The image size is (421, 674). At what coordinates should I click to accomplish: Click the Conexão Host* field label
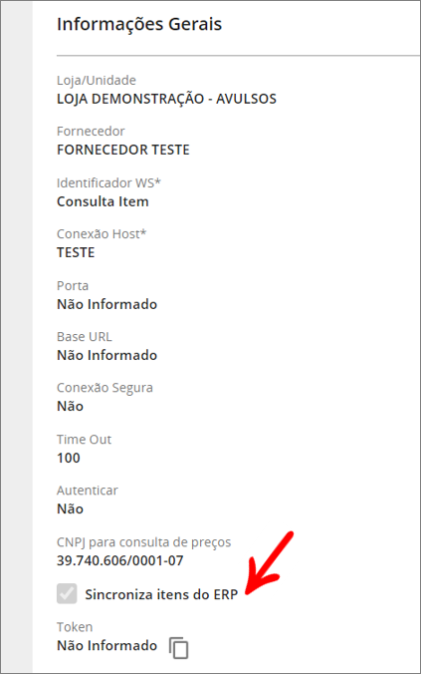point(102,234)
